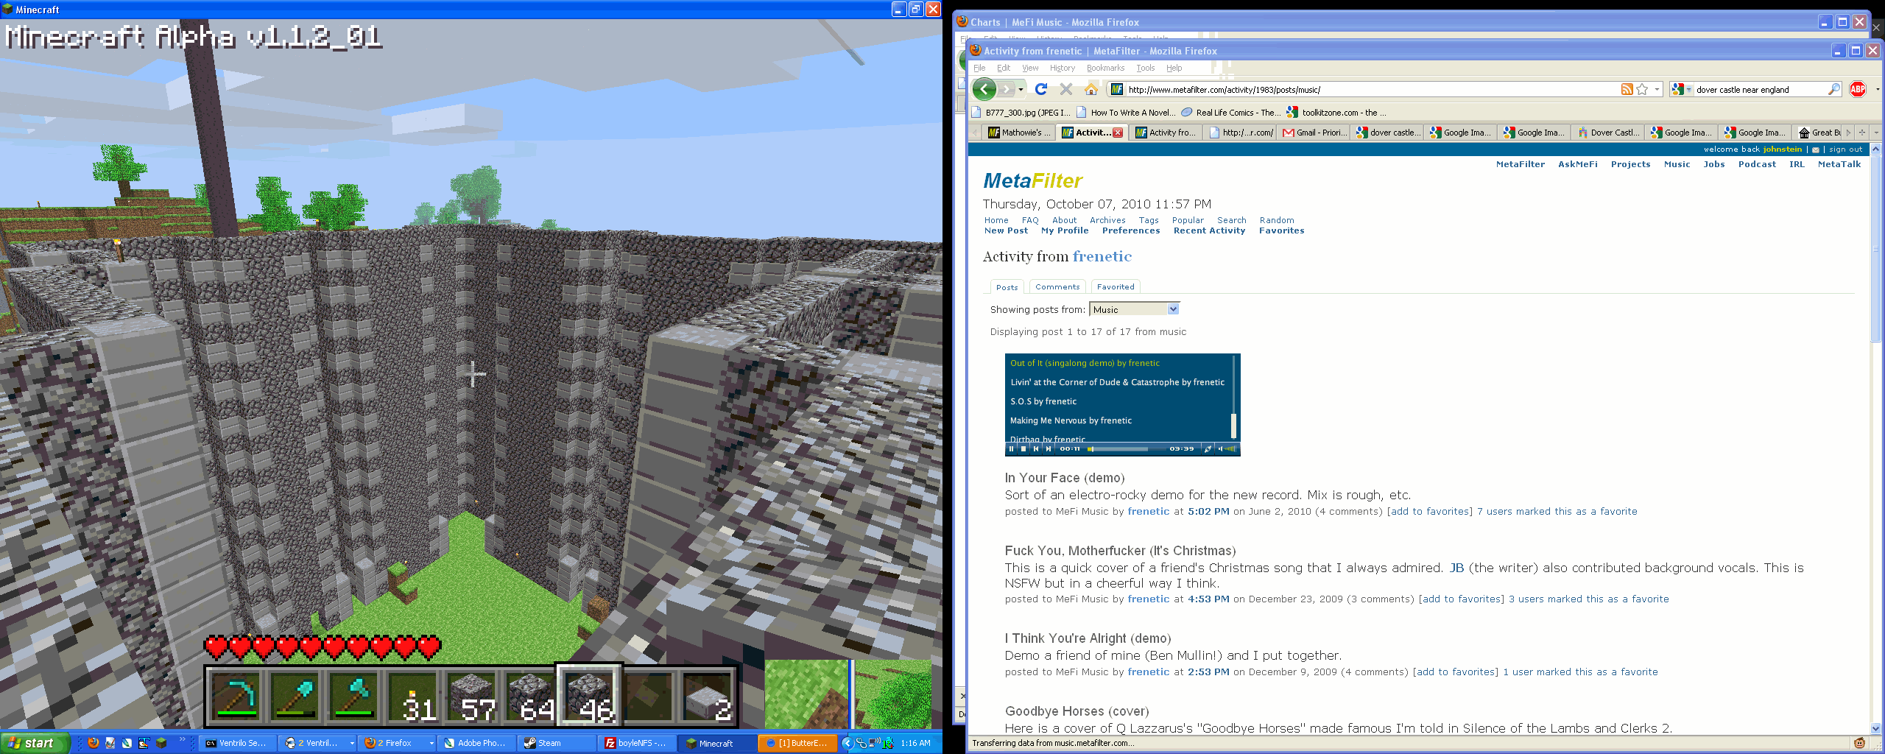Open the list all tabs dropdown
1885x754 pixels.
pyautogui.click(x=1876, y=133)
